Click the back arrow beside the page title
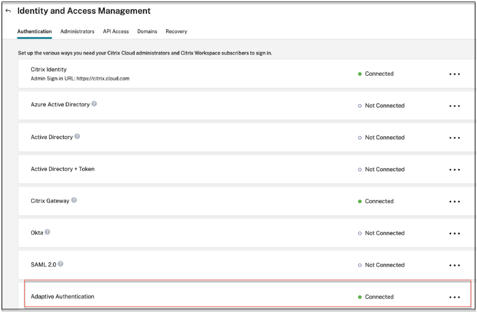Viewport: 477px width, 312px height. (x=8, y=11)
